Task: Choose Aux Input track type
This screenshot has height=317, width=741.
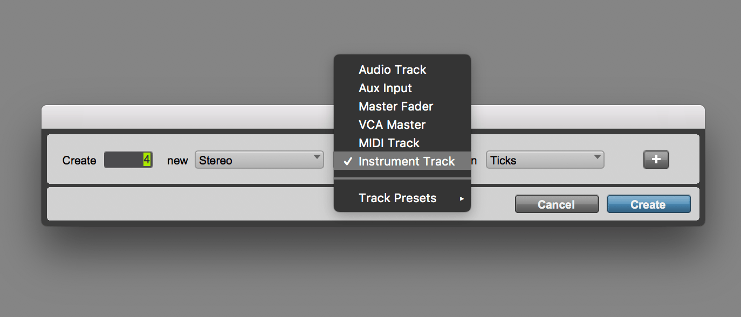Action: point(402,88)
